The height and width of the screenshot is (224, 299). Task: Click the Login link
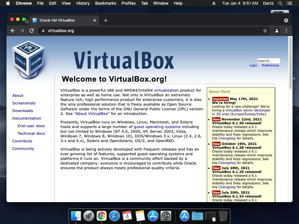pyautogui.click(x=253, y=65)
